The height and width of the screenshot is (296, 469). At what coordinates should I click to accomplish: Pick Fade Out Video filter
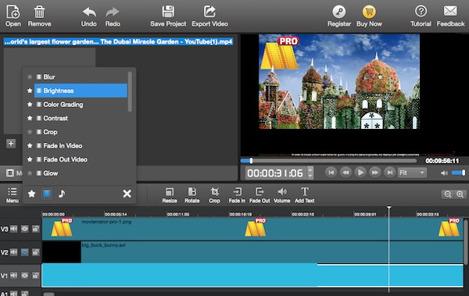coord(81,159)
